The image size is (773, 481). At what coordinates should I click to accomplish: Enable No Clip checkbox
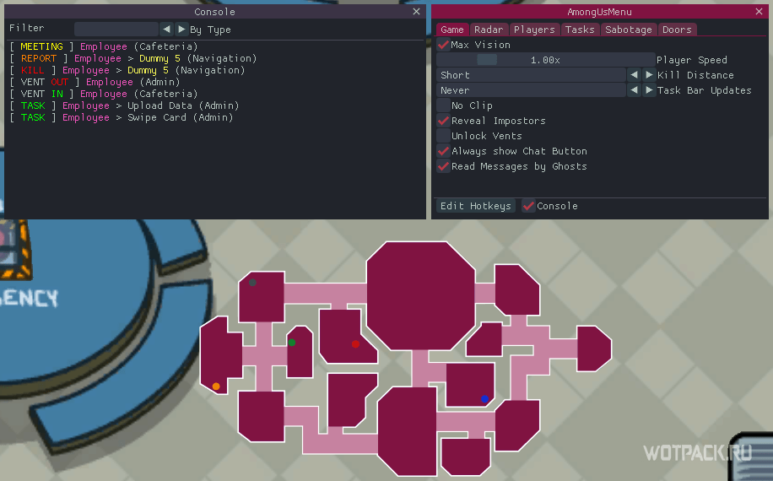click(443, 105)
